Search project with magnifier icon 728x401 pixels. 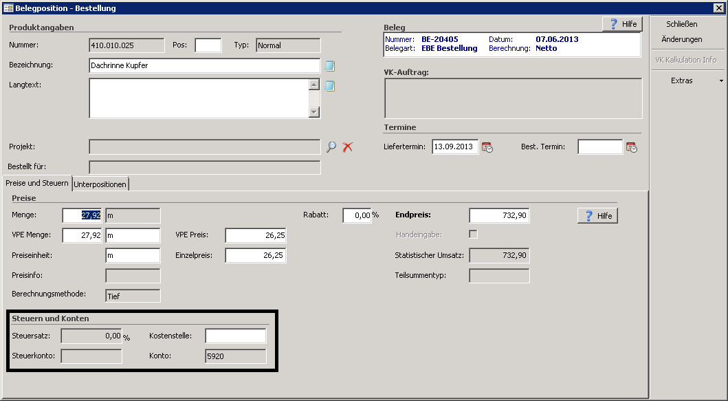[x=331, y=147]
